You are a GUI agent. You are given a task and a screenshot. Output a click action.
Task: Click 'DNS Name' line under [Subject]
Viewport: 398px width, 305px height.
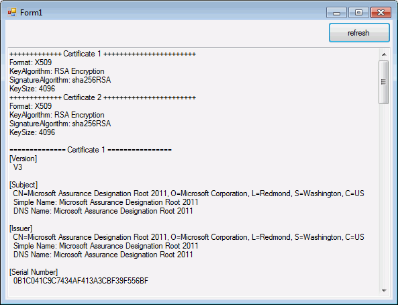click(x=103, y=211)
